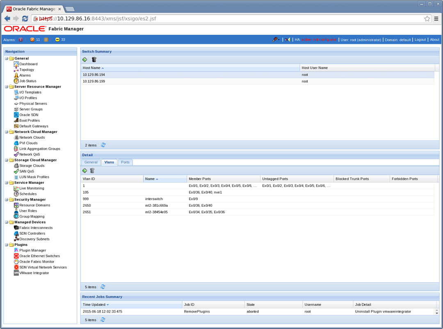Sort by Host Name column
This screenshot has width=443, height=329.
[x=190, y=68]
